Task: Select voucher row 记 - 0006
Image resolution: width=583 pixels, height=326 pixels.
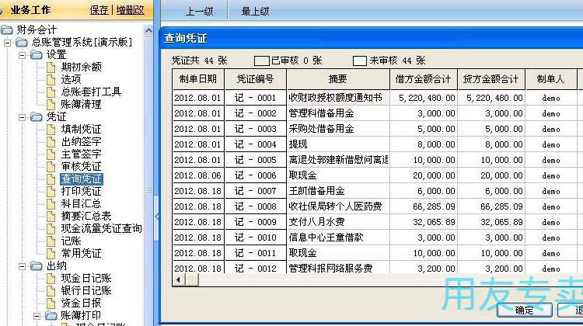Action: click(x=256, y=175)
